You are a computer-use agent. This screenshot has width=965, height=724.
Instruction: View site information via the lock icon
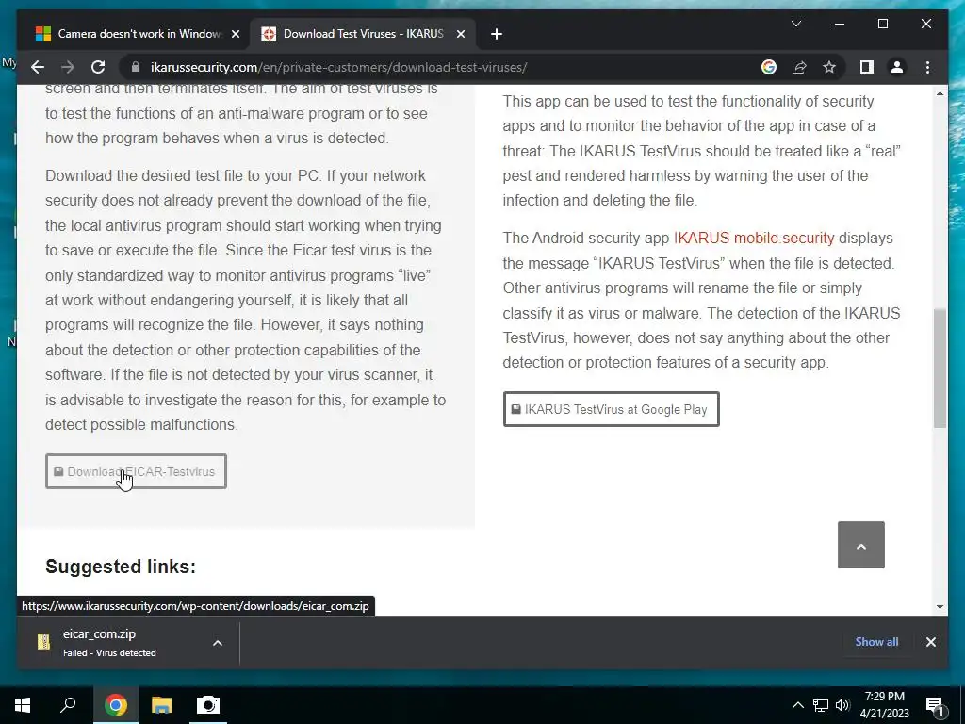[x=136, y=67]
